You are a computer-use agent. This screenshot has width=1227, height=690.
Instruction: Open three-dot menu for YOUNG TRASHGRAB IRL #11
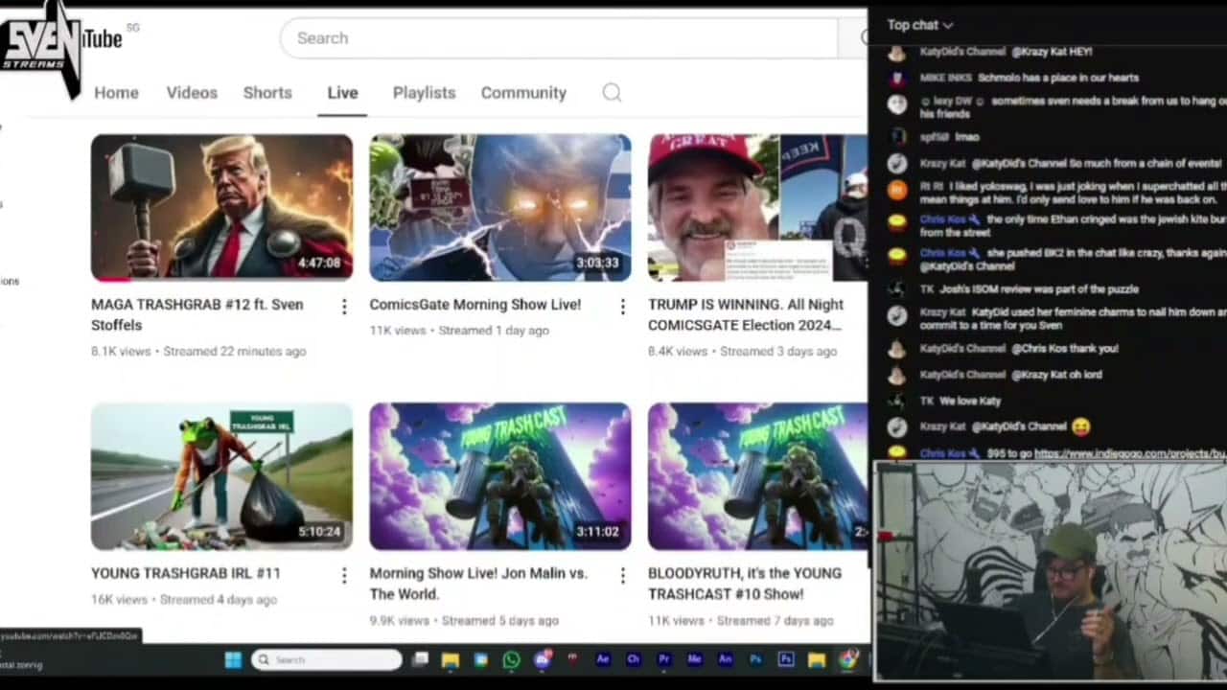(344, 575)
